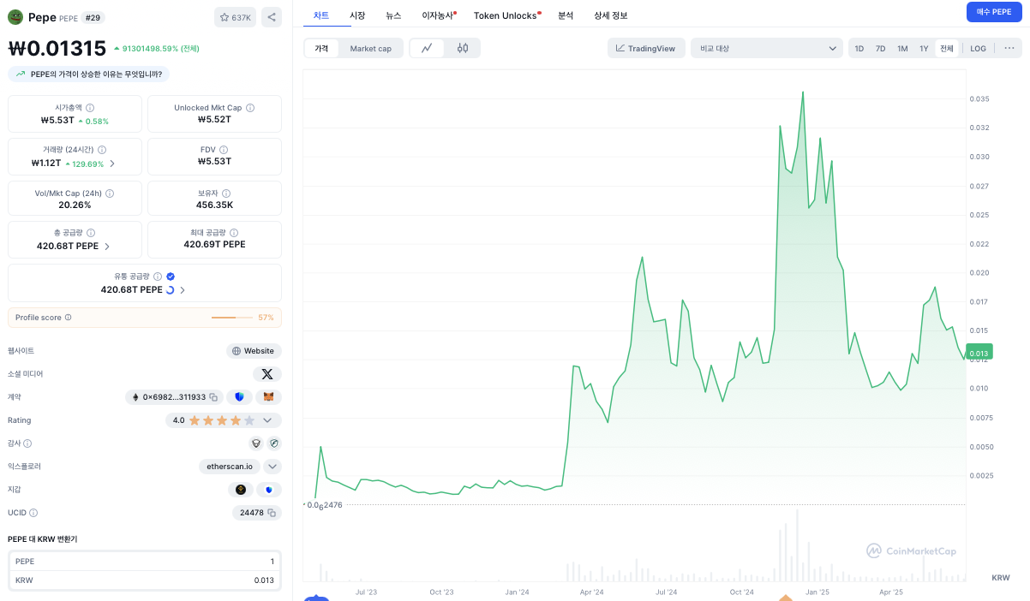Toggle LOG scale on the chart
The height and width of the screenshot is (601, 1030).
tap(979, 49)
